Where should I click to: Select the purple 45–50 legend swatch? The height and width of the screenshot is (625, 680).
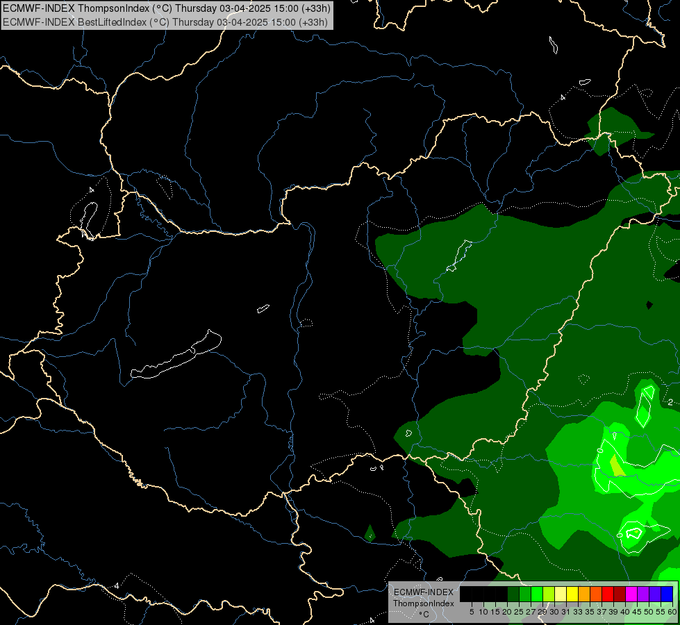pos(643,594)
